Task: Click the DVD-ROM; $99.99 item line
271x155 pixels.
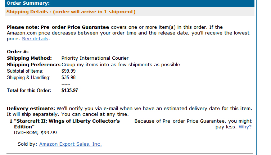Action: 35,133
